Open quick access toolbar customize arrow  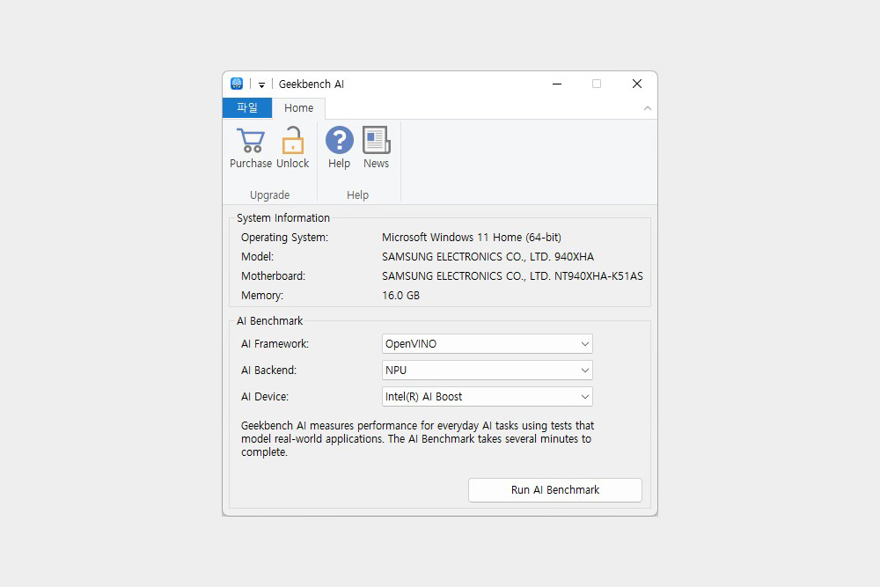pyautogui.click(x=261, y=84)
